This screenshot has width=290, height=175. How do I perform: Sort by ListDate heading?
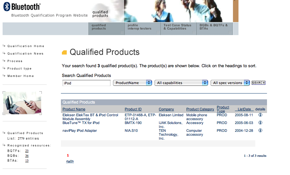pos(244,109)
